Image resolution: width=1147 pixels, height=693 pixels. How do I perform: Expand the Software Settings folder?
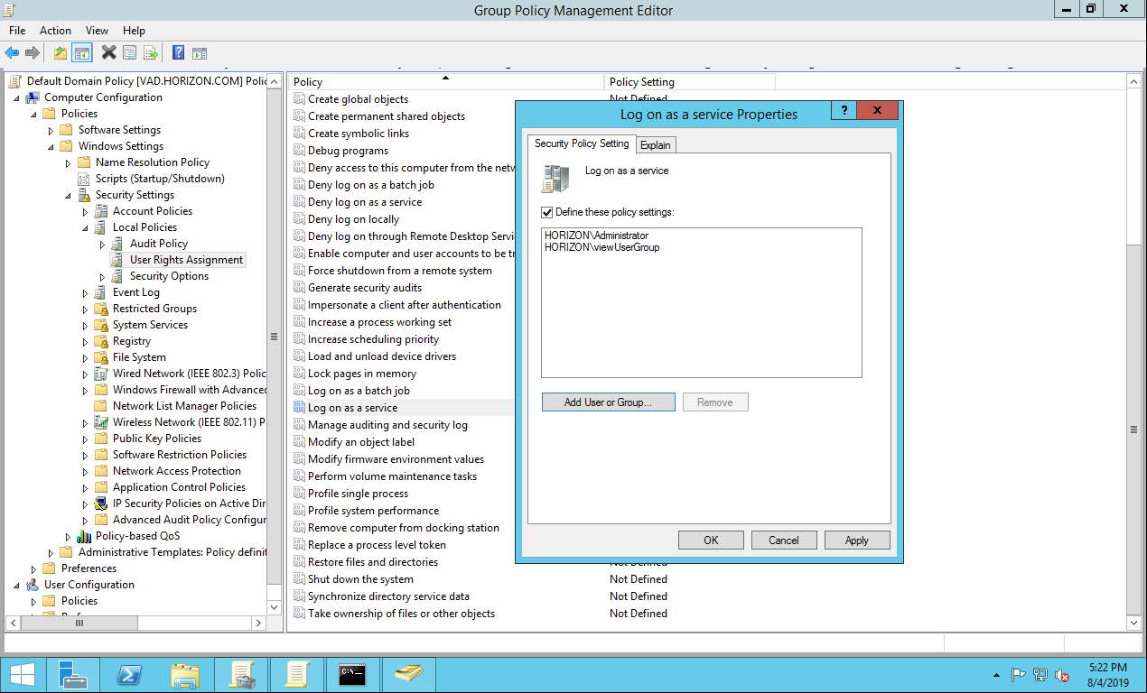(x=51, y=131)
